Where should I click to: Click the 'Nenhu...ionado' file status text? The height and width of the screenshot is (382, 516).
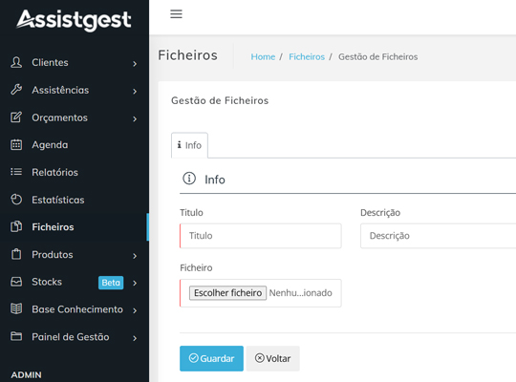(300, 293)
